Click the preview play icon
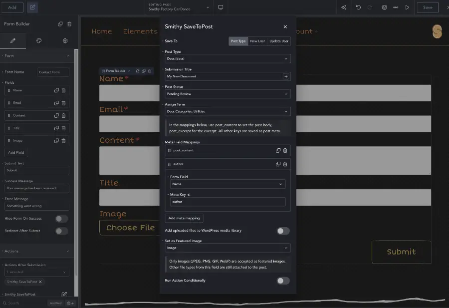This screenshot has width=449, height=308. click(x=407, y=7)
